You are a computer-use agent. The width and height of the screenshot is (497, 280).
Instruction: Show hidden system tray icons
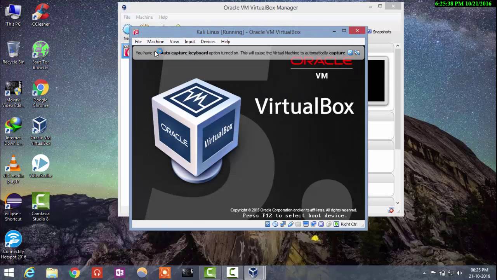pyautogui.click(x=424, y=273)
